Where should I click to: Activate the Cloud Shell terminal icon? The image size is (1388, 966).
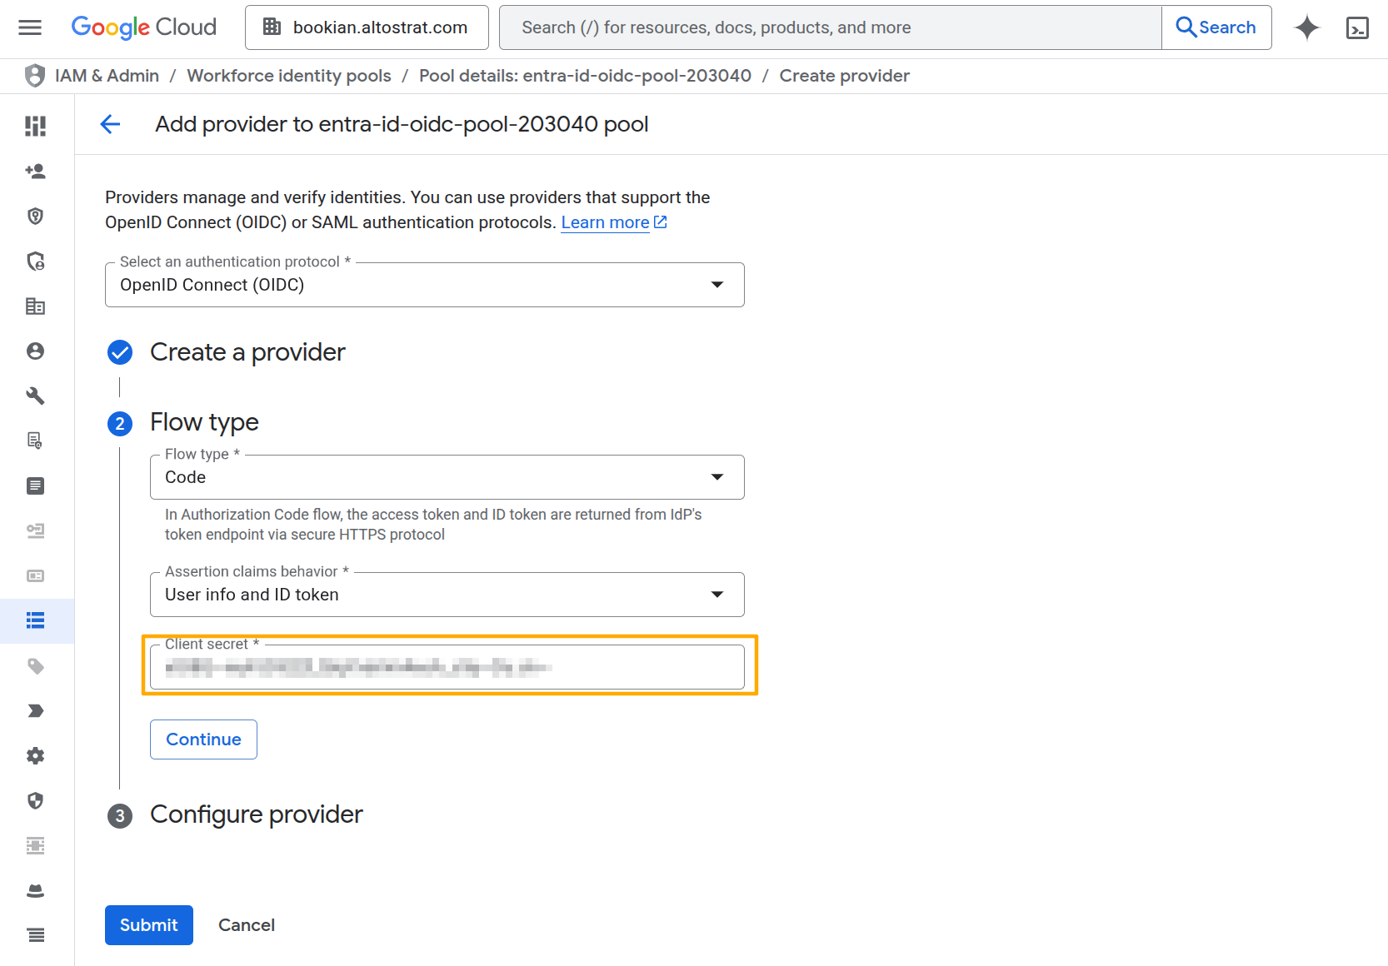(1357, 27)
